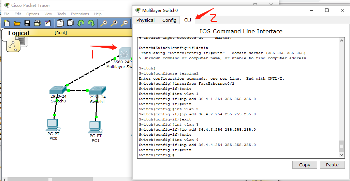Copy the selected objects
The image size is (350, 181).
[60, 23]
